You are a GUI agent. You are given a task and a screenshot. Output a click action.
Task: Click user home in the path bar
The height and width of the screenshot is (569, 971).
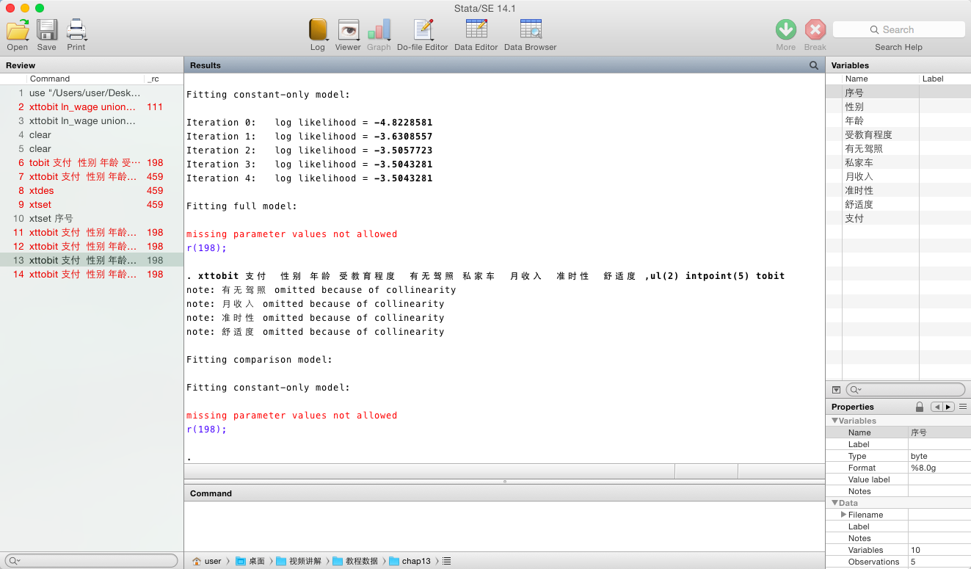[x=206, y=561]
